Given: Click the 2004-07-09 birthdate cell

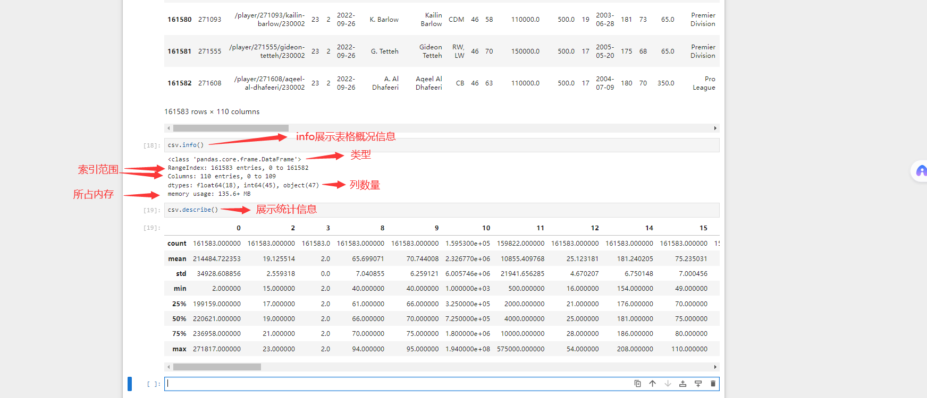Looking at the screenshot, I should (x=605, y=83).
